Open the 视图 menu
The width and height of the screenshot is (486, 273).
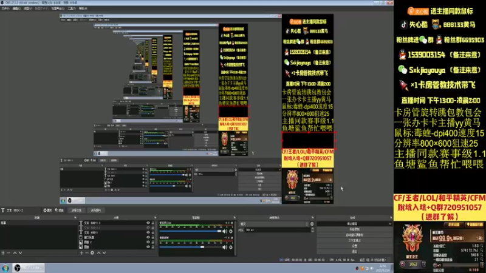point(27,8)
